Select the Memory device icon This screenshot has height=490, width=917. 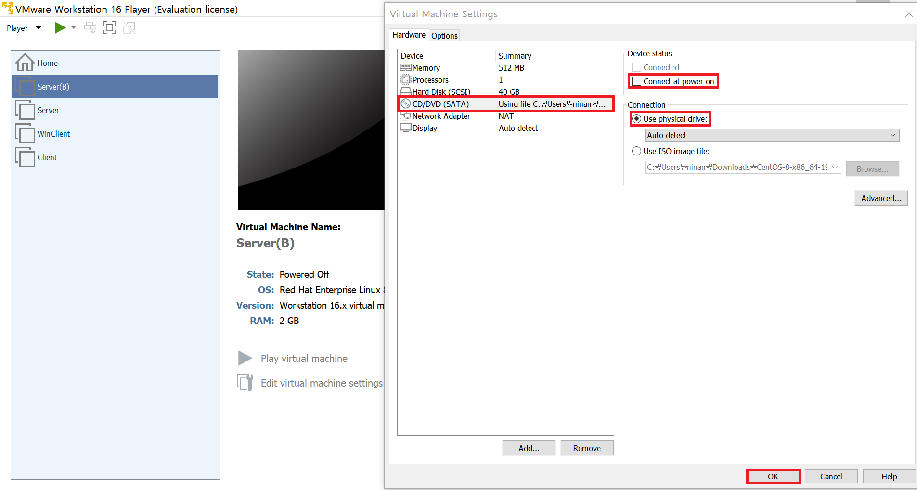pyautogui.click(x=406, y=68)
